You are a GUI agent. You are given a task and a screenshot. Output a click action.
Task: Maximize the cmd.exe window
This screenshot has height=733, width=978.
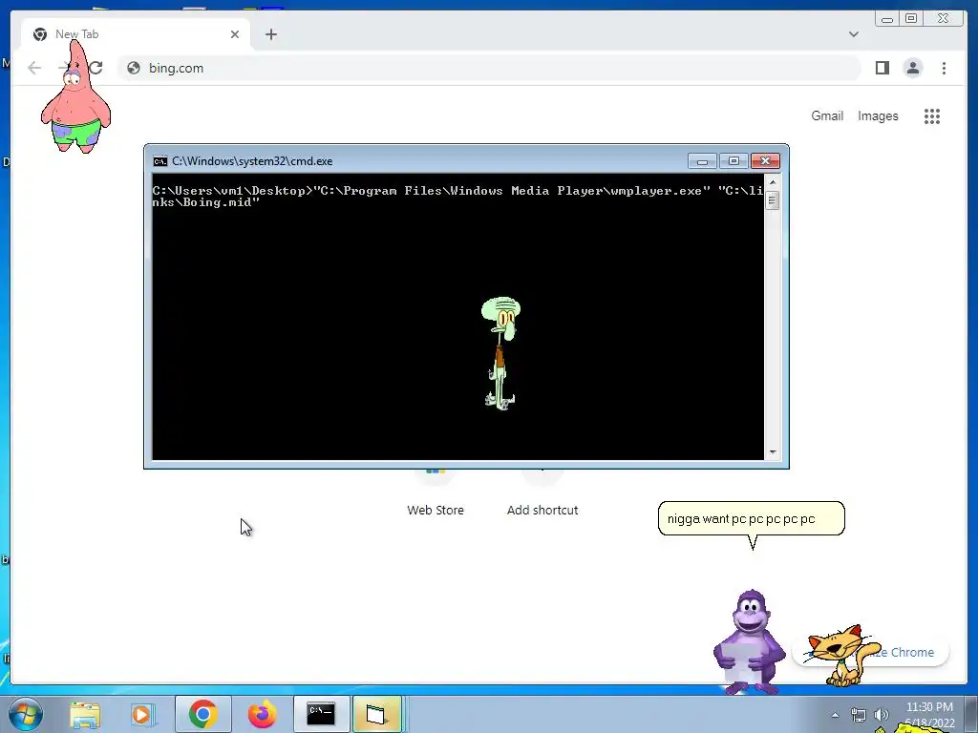pos(733,161)
